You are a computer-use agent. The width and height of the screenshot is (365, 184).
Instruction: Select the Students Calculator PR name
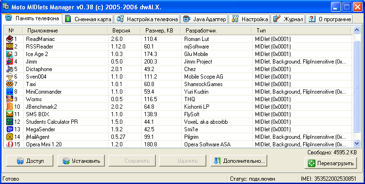[x=51, y=122]
